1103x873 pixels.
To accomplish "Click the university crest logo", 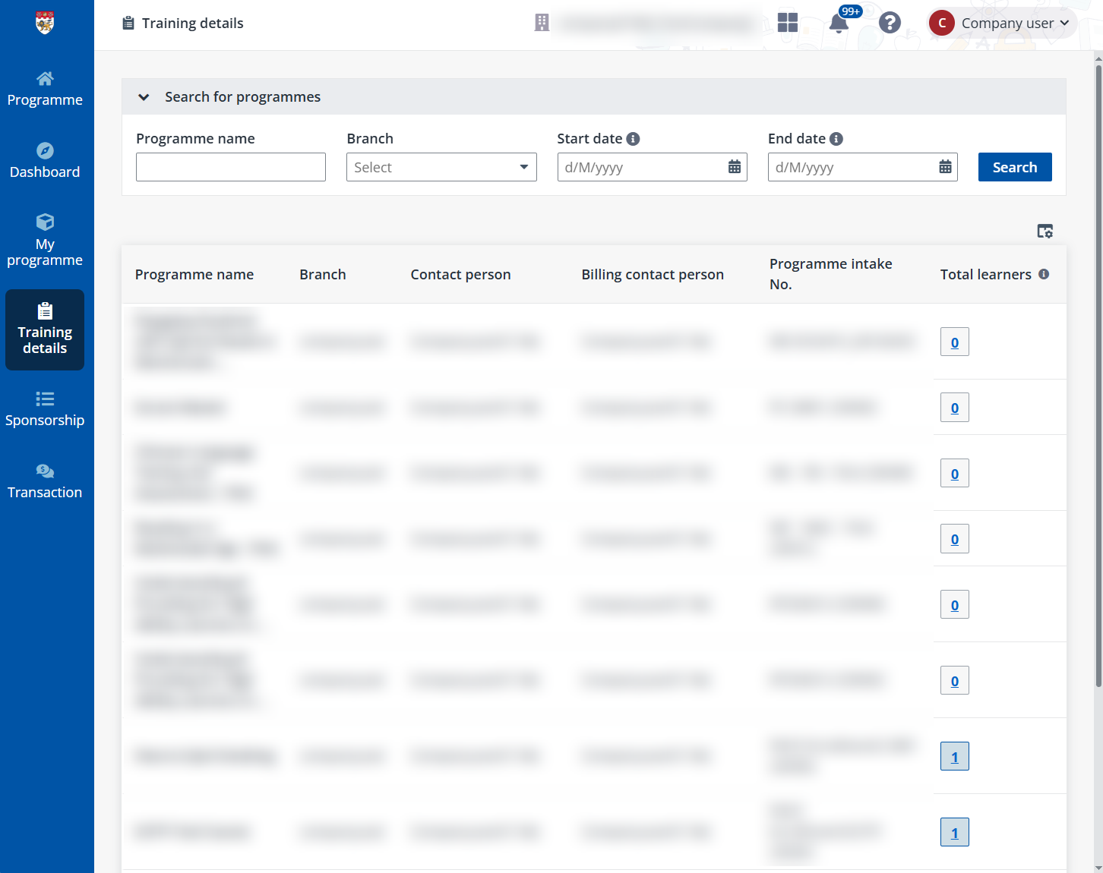I will pyautogui.click(x=45, y=23).
